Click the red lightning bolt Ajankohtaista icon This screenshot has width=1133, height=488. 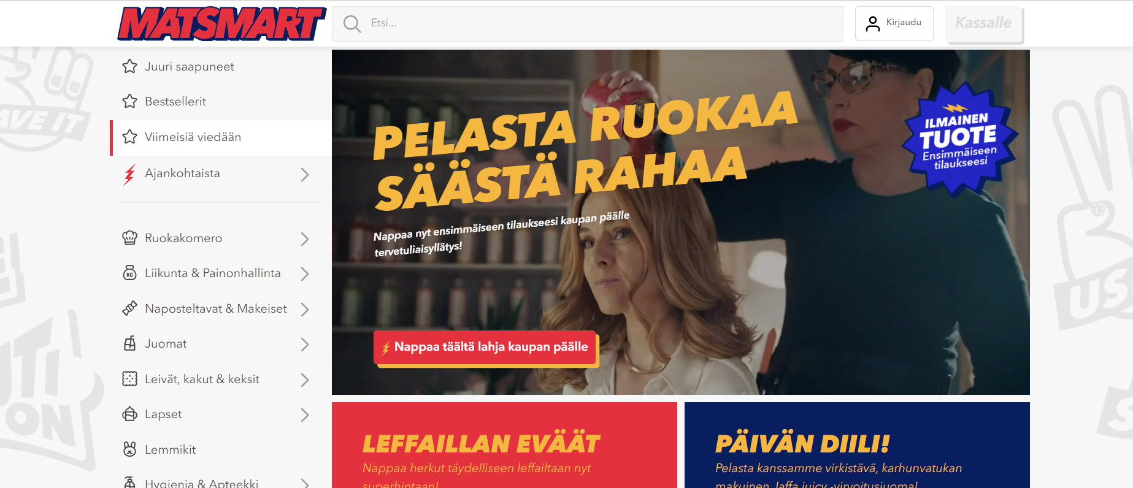point(129,174)
